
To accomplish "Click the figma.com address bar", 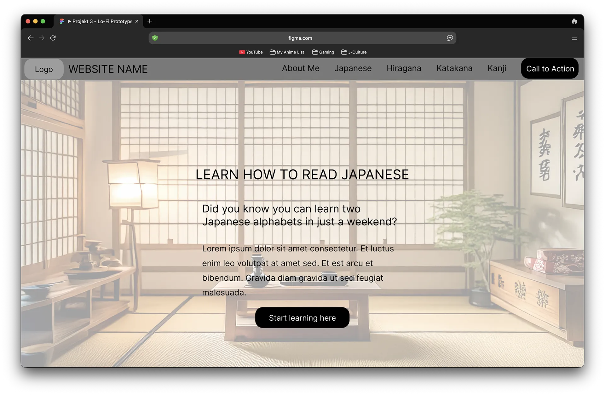I will pyautogui.click(x=300, y=38).
